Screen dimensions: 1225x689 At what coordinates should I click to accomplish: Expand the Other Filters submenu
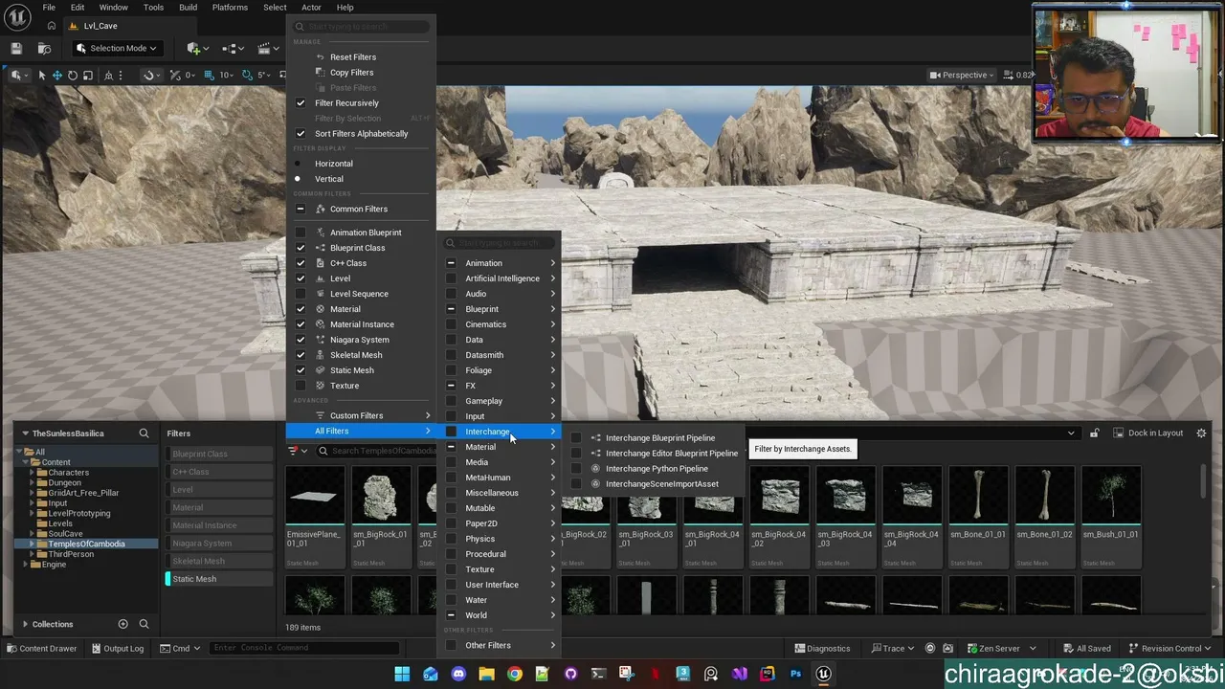pos(500,646)
